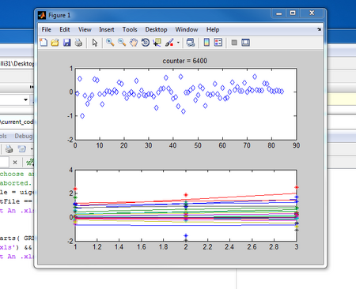The image size is (356, 289).
Task: Insert a colorbar via toolbar icon
Action: point(206,43)
